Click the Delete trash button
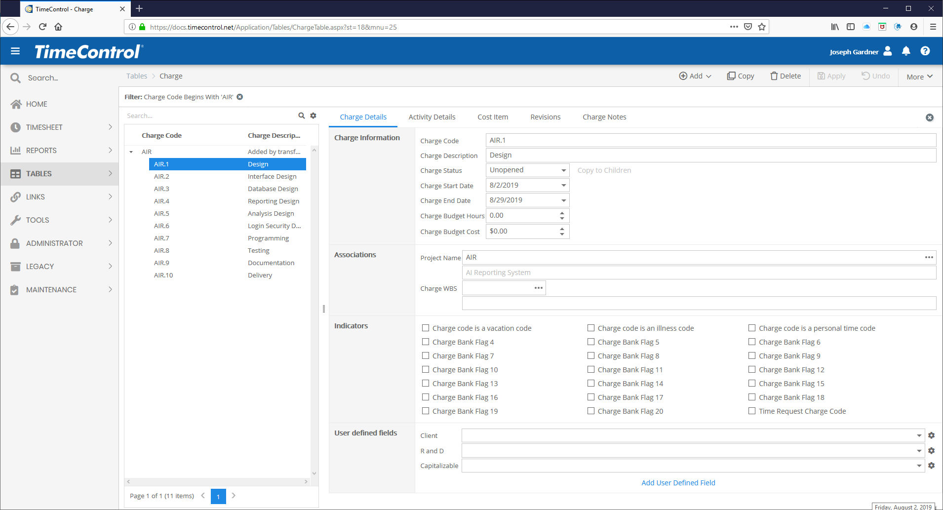The width and height of the screenshot is (943, 510). [x=786, y=76]
